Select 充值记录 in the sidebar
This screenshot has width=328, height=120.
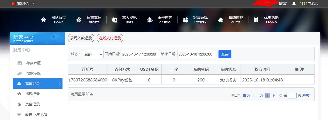(x=38, y=84)
